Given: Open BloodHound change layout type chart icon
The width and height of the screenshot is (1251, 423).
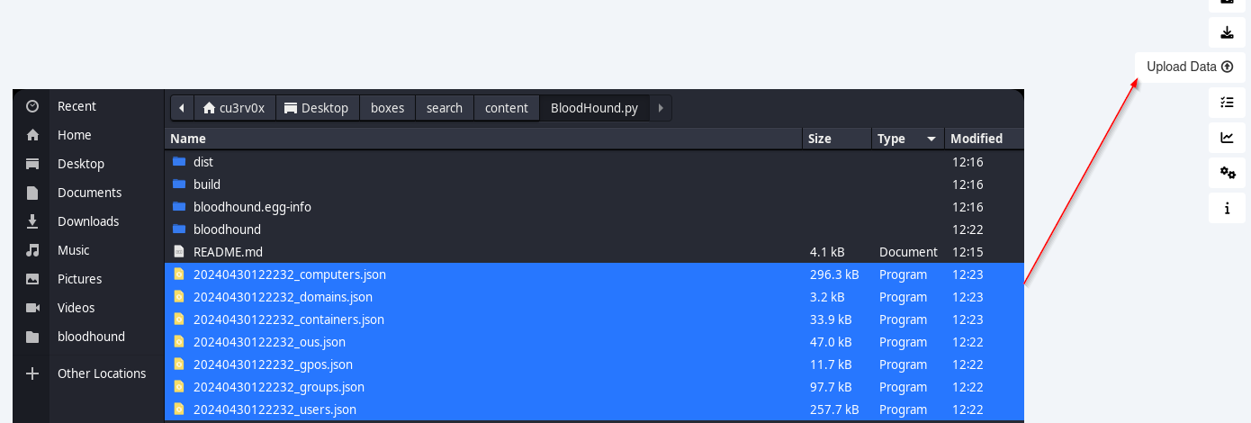Looking at the screenshot, I should click(x=1227, y=138).
